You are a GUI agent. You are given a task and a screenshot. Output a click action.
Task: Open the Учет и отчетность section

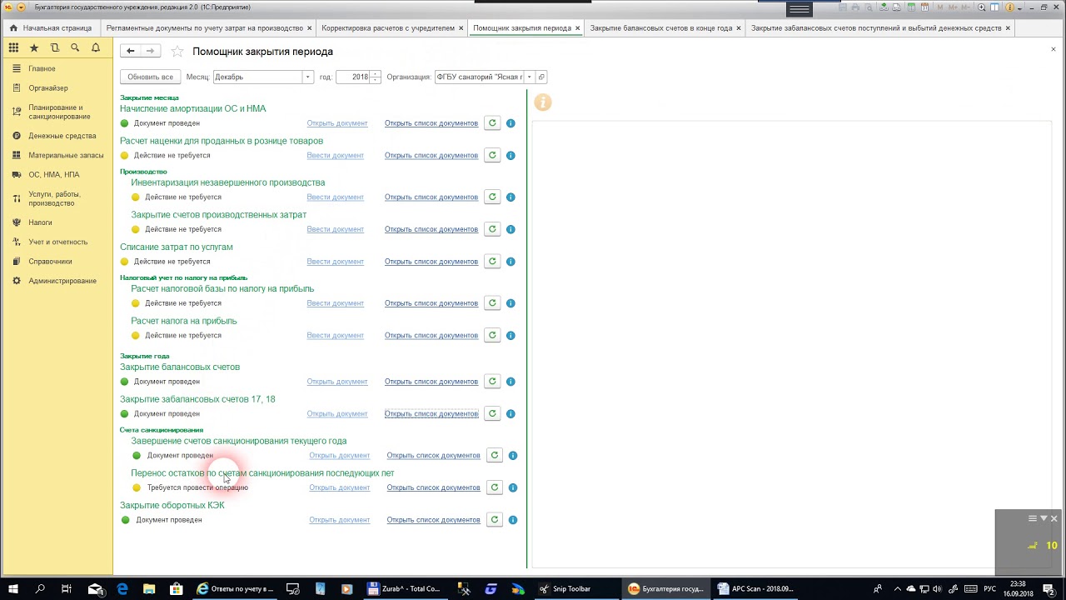point(57,242)
